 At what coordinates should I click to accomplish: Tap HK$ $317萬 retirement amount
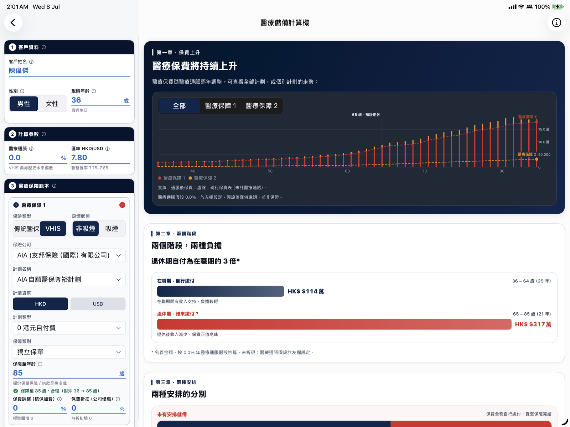click(533, 324)
